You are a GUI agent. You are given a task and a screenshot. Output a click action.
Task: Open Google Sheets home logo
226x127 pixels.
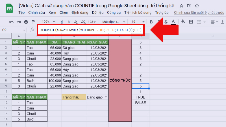point(9,8)
